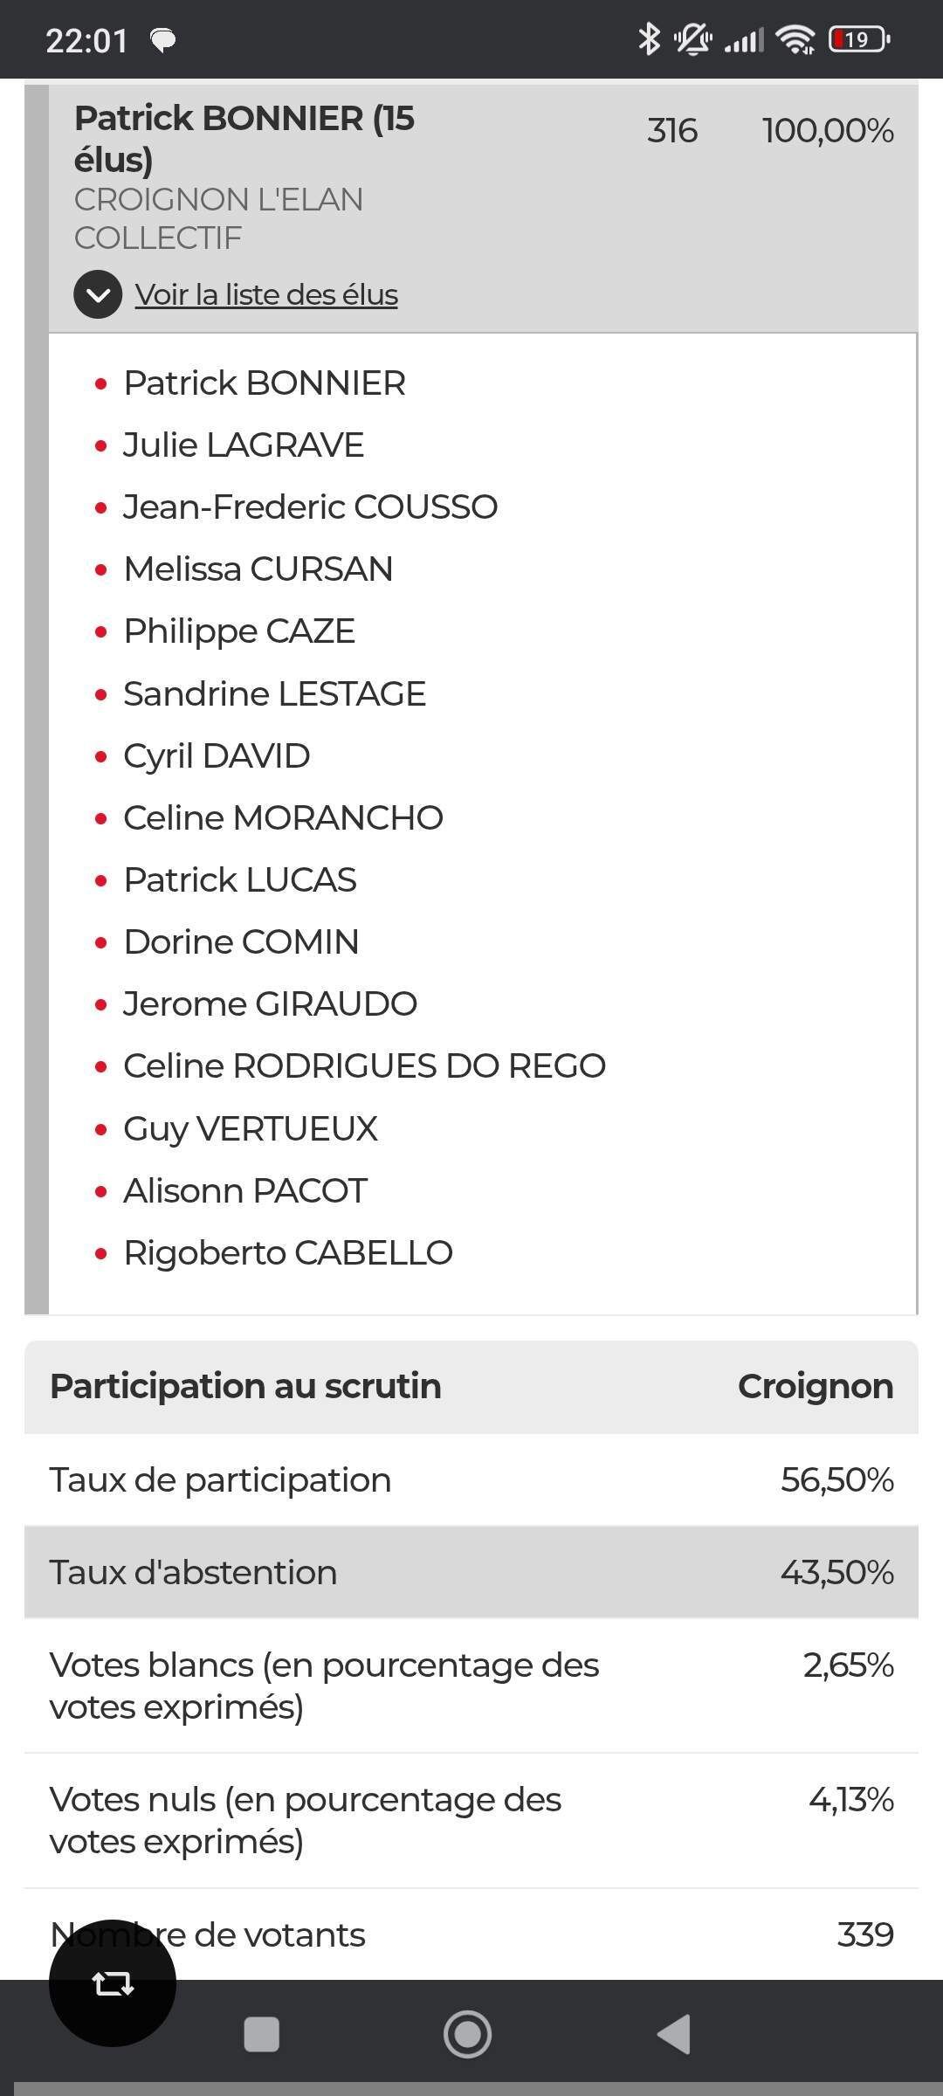The width and height of the screenshot is (943, 2096).
Task: Tap the muted notifications bell icon
Action: pos(692,39)
